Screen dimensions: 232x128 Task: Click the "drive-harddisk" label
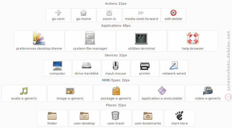click(87, 73)
